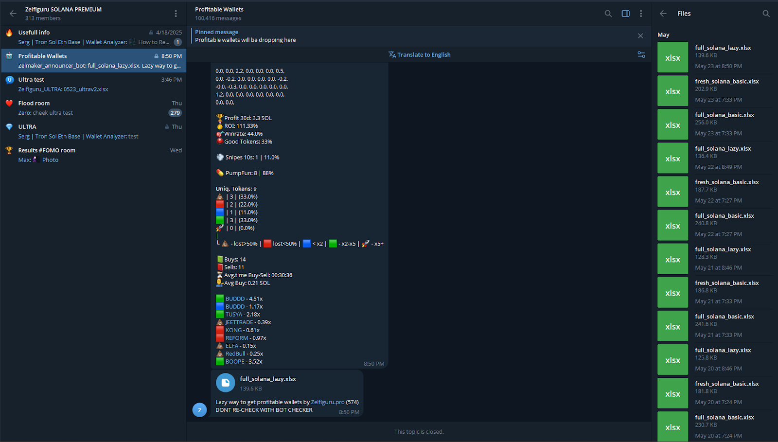Open the TUSYA token link
The height and width of the screenshot is (442, 778).
click(x=233, y=315)
